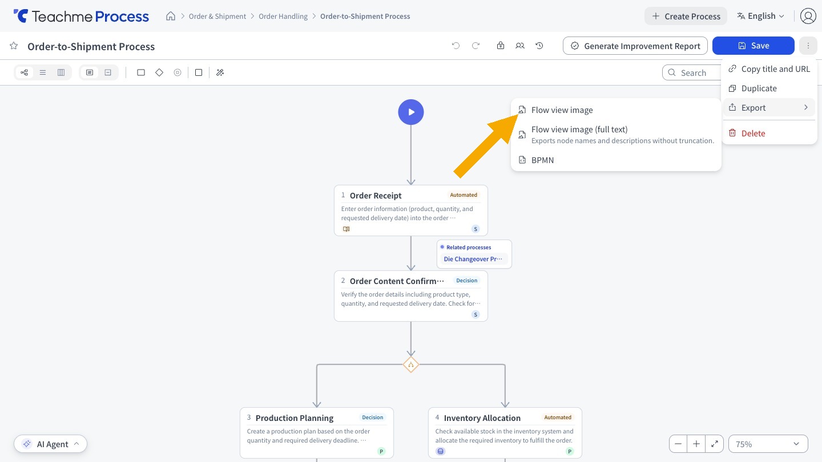The image size is (822, 462).
Task: Add a square group frame
Action: 199,72
